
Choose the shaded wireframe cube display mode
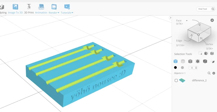click(x=190, y=61)
